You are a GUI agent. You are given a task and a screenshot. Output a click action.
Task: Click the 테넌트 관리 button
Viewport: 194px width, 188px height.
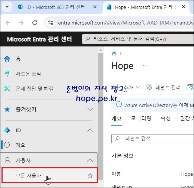[x=163, y=88]
